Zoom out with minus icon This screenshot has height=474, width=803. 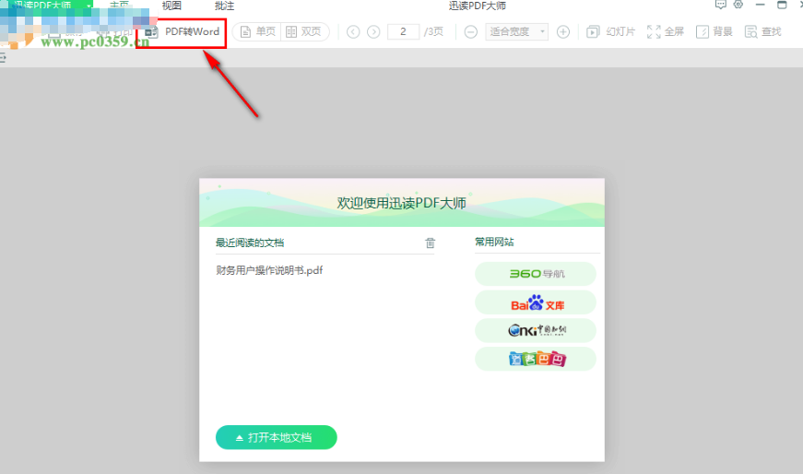(470, 31)
